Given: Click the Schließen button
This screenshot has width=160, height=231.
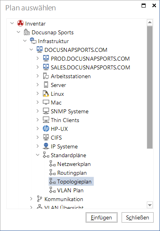Looking at the screenshot, I should [x=138, y=217].
